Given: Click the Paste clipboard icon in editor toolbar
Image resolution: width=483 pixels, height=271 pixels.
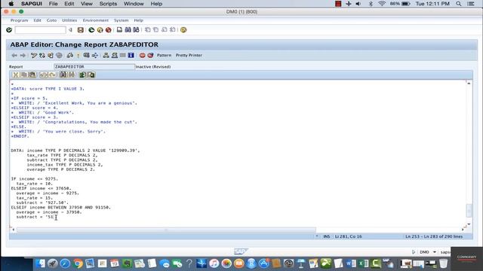Looking at the screenshot, I should point(32,75).
